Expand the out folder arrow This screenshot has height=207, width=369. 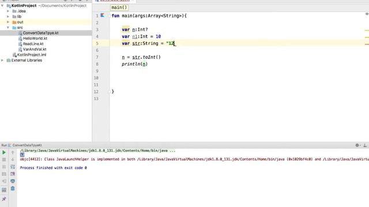coord(8,22)
